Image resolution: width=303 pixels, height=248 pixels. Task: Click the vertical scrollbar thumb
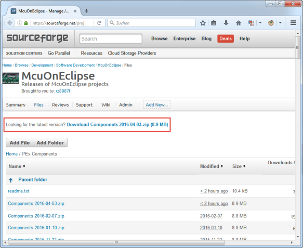point(297,47)
